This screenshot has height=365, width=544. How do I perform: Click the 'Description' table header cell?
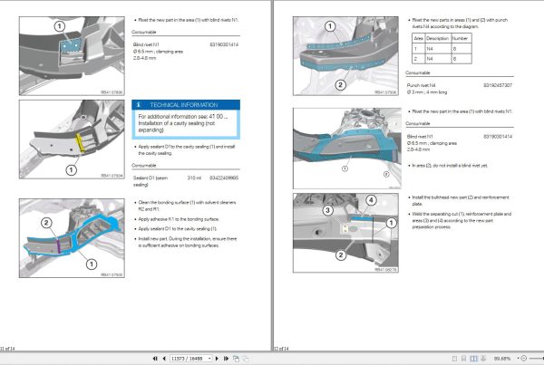click(x=438, y=38)
